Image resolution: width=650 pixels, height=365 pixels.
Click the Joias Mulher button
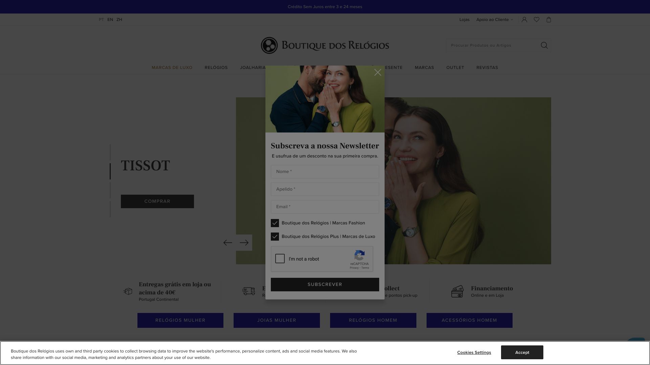click(x=277, y=320)
